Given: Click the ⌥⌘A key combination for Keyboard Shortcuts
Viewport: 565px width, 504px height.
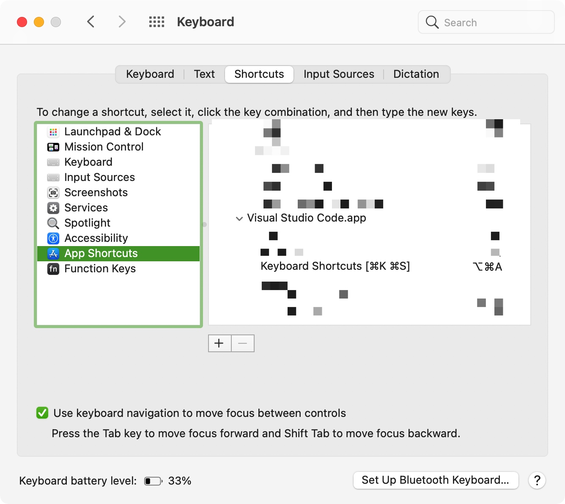Looking at the screenshot, I should pyautogui.click(x=487, y=267).
